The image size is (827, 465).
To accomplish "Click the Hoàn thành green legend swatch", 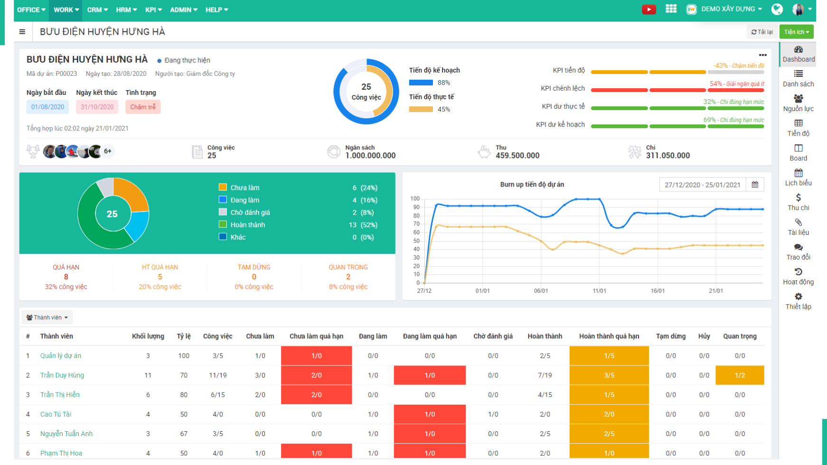I will click(223, 224).
